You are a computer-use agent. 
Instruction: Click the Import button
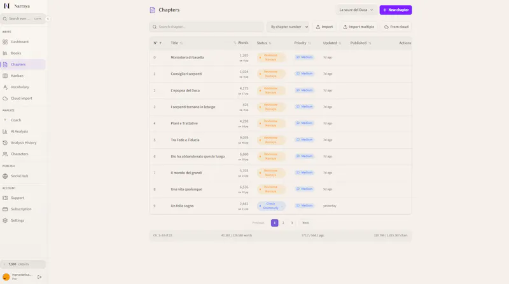324,27
